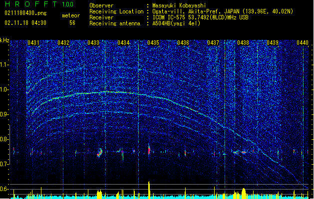The width and height of the screenshot is (314, 199).
Task: Click the wide yellow power hump near 0438
Action: coord(244,193)
